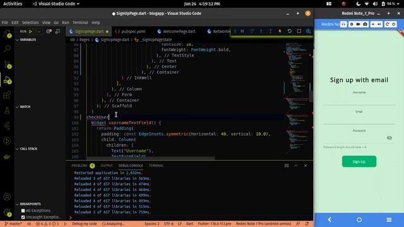The height and width of the screenshot is (227, 404).
Task: Switch to the Output panel tab
Action: [x=107, y=165]
